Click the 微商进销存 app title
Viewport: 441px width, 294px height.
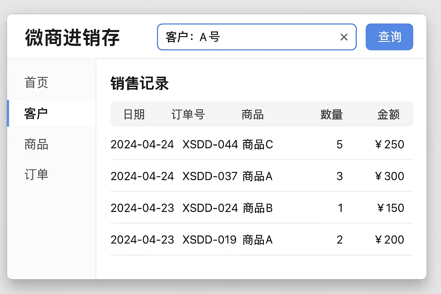pyautogui.click(x=72, y=38)
